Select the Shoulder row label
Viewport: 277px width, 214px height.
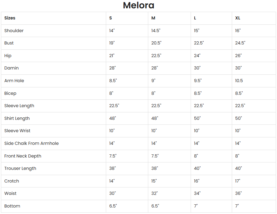coord(14,31)
